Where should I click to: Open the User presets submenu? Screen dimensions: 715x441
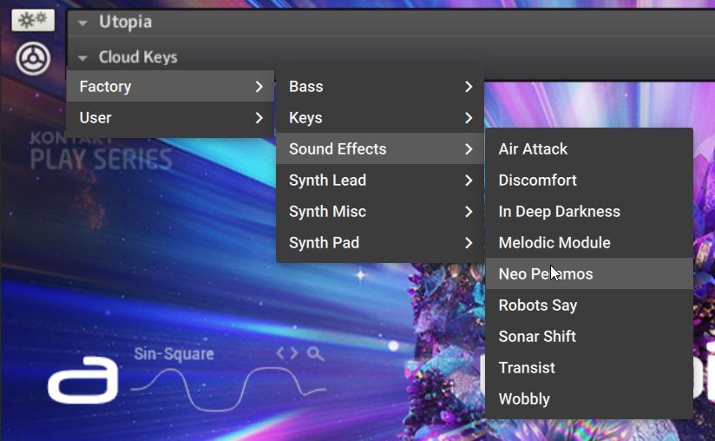[x=171, y=118]
